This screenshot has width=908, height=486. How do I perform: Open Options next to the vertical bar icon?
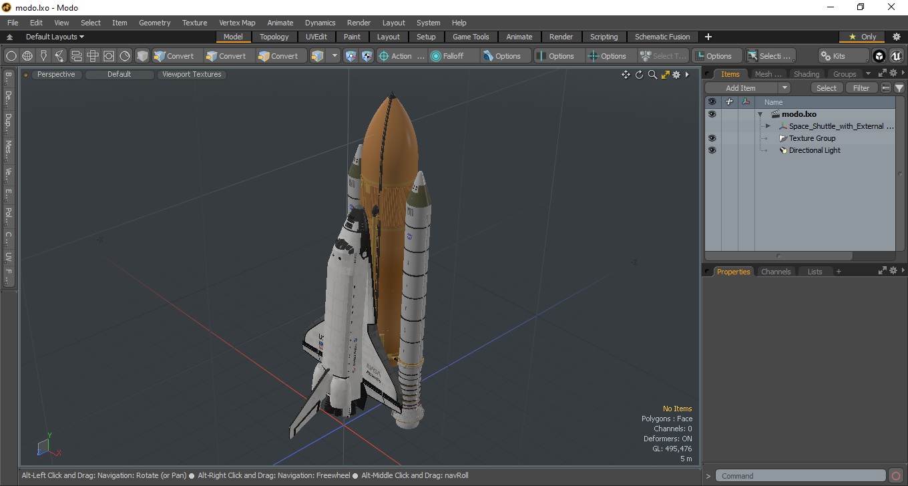click(559, 56)
